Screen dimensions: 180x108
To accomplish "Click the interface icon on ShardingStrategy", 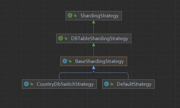I will (x=70, y=15).
